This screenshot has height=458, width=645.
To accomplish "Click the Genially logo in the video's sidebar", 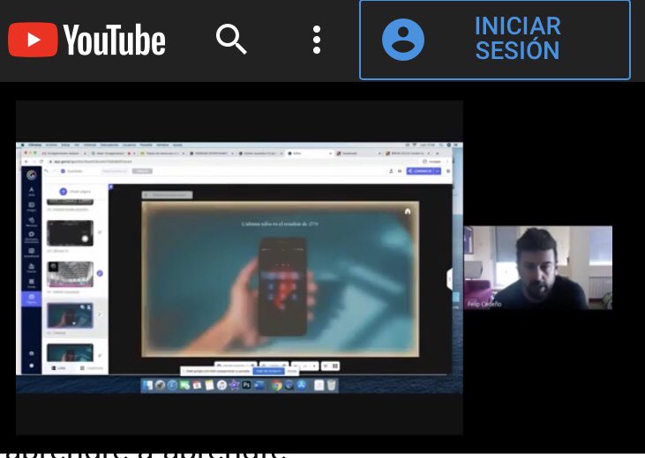I will (x=31, y=175).
